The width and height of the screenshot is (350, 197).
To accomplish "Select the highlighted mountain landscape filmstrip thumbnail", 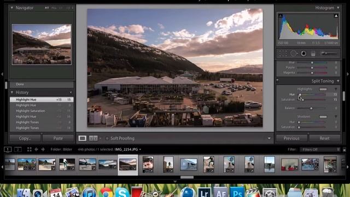I will click(x=127, y=165).
